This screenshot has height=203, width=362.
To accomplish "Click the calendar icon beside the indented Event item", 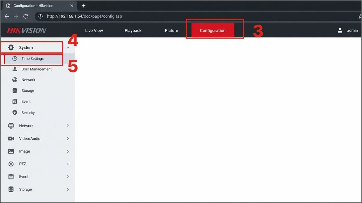I will tap(15, 102).
